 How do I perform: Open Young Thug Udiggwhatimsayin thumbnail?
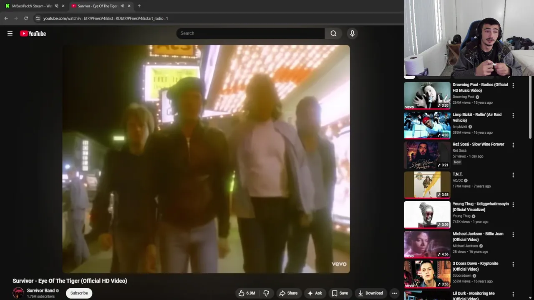tap(427, 215)
